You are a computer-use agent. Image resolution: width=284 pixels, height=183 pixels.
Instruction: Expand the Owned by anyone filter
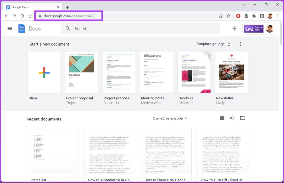(170, 118)
